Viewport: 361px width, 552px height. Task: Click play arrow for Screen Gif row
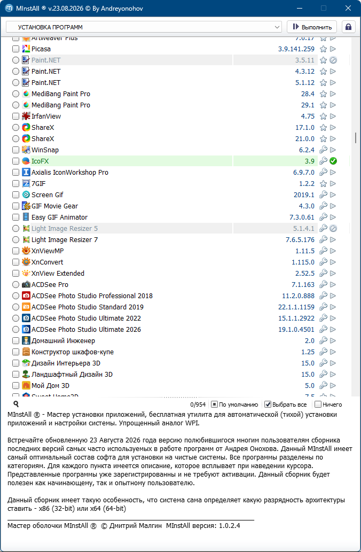[x=333, y=195]
